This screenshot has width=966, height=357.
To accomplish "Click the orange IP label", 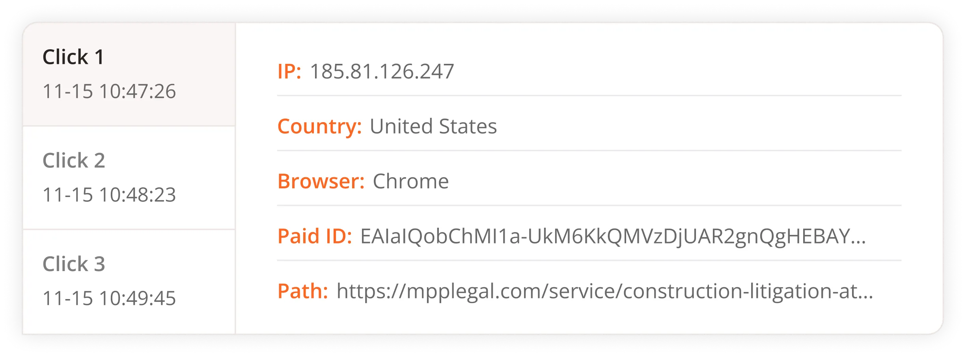I will tap(289, 72).
